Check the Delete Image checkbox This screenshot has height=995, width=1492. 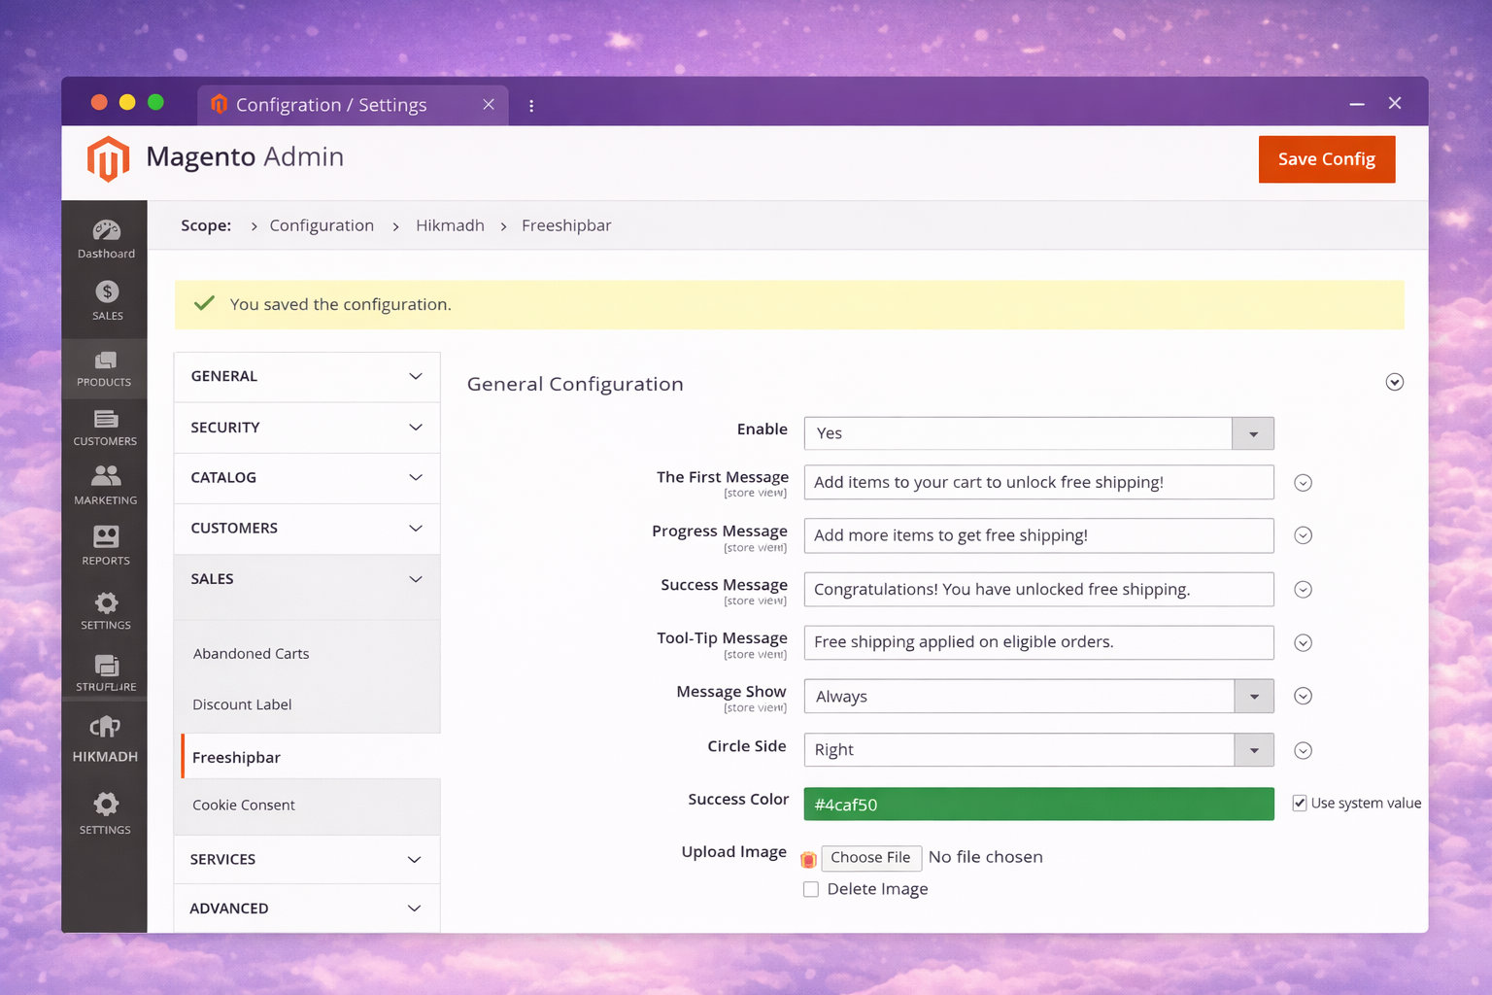[x=811, y=889]
